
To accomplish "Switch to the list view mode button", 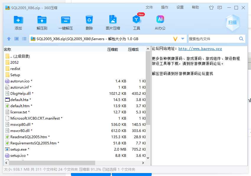I will 24,39.
